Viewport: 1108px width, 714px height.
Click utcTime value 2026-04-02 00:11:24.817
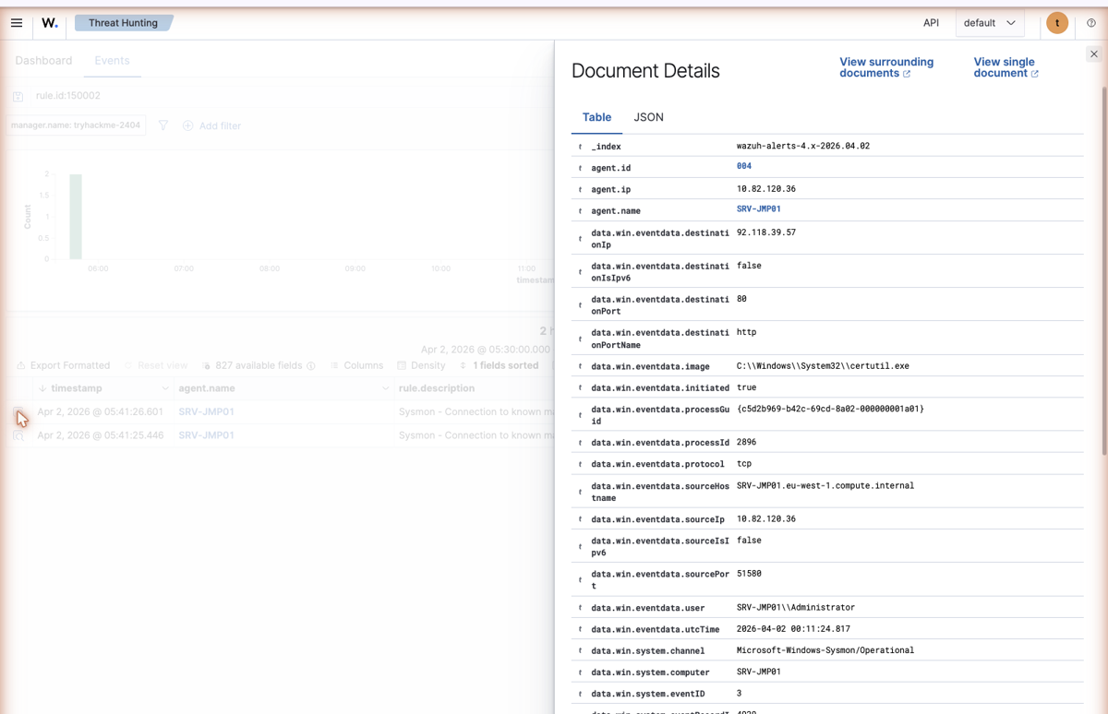[x=793, y=628]
